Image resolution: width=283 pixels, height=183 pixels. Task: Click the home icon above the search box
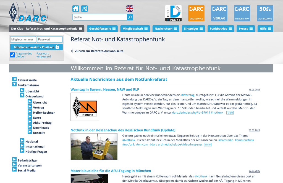pyautogui.click(x=75, y=9)
